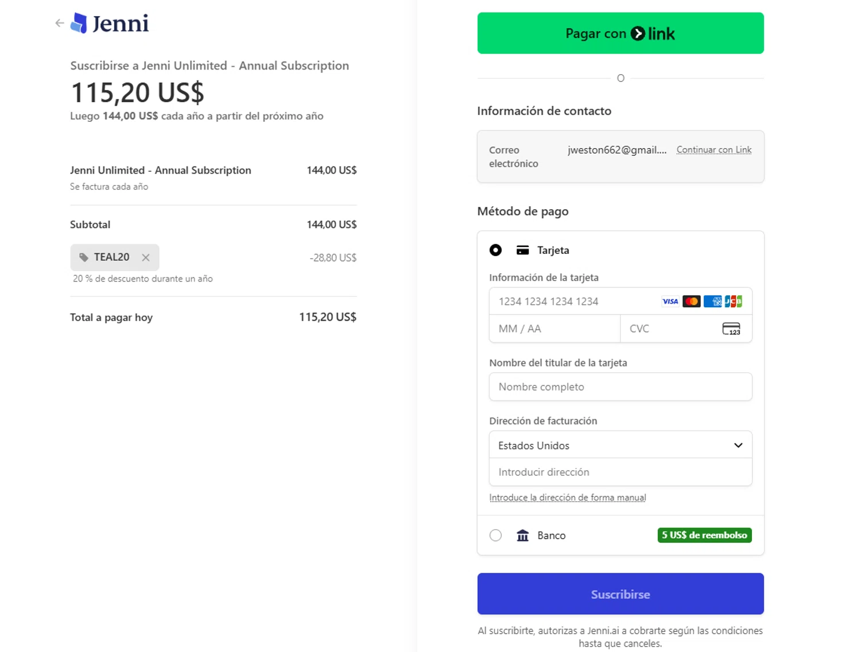Image resolution: width=861 pixels, height=652 pixels.
Task: Click the American Express logo
Action: pos(712,301)
